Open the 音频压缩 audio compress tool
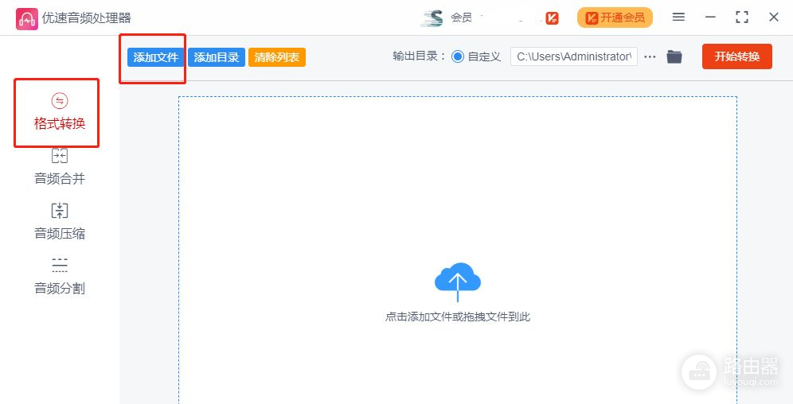The width and height of the screenshot is (793, 404). pyautogui.click(x=59, y=222)
